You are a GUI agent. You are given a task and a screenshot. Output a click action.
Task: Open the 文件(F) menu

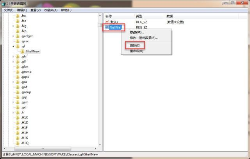point(9,10)
